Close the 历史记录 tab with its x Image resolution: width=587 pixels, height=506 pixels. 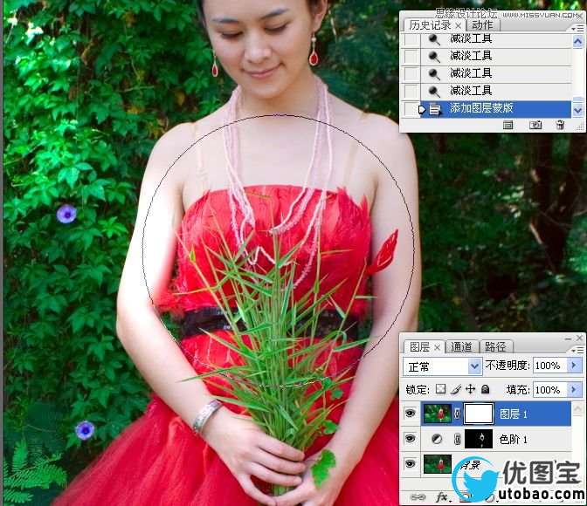459,25
